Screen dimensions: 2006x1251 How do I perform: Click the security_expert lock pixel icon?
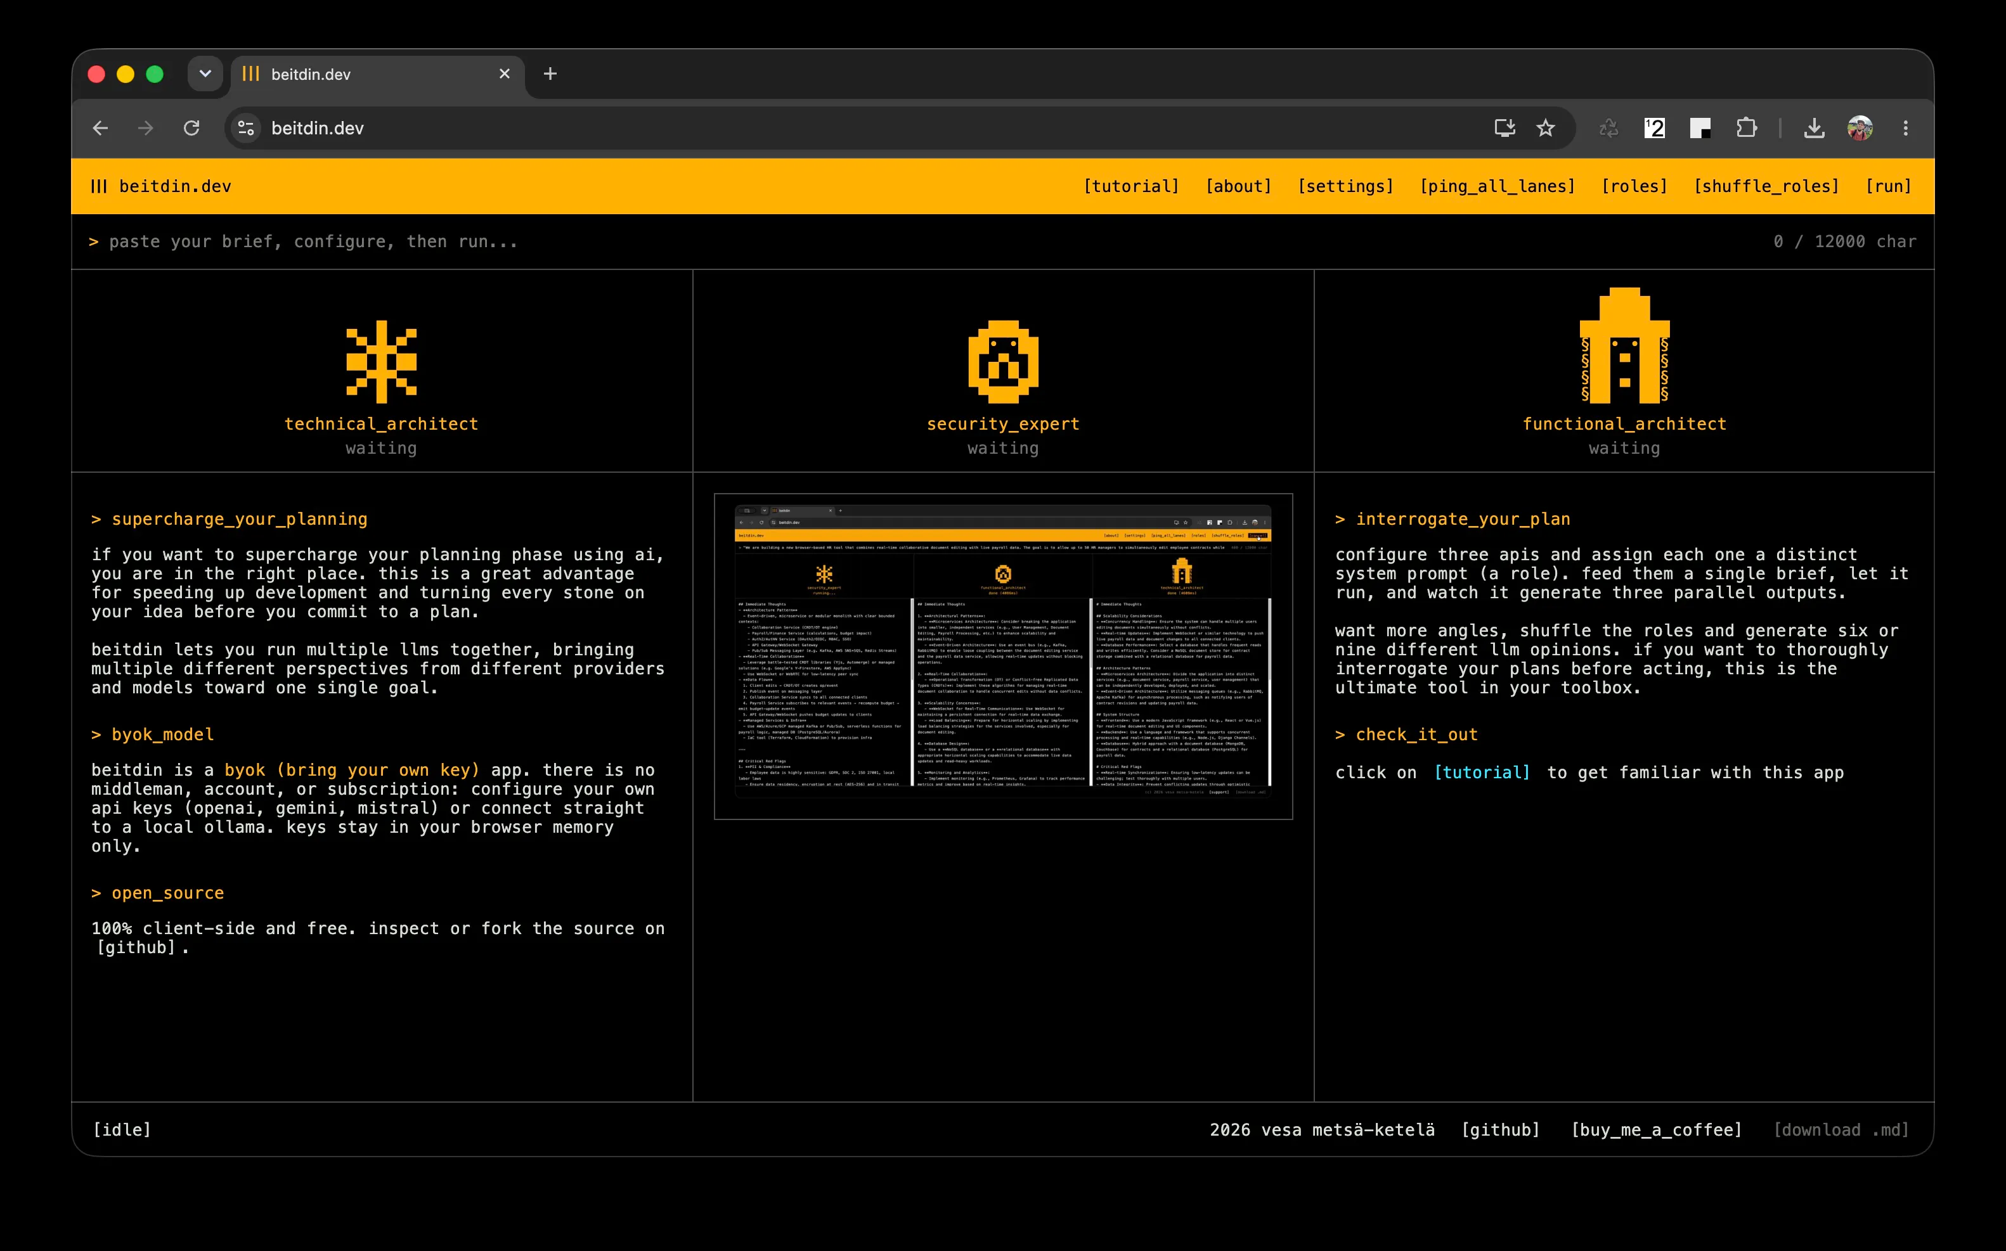click(x=1003, y=362)
